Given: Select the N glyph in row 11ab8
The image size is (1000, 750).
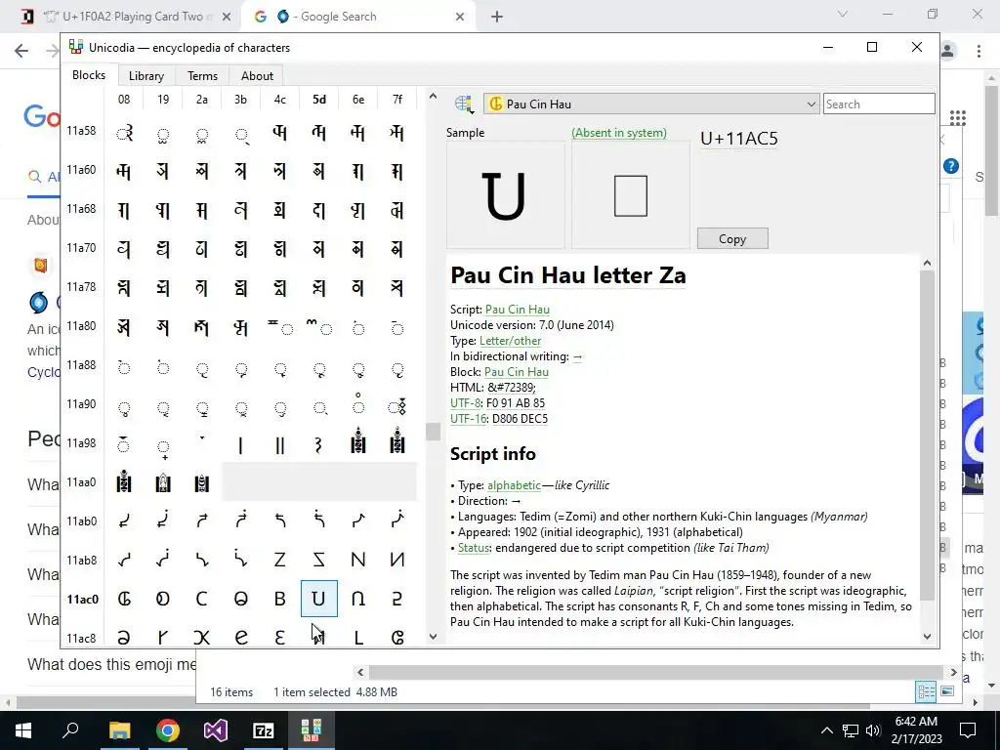Looking at the screenshot, I should (358, 560).
